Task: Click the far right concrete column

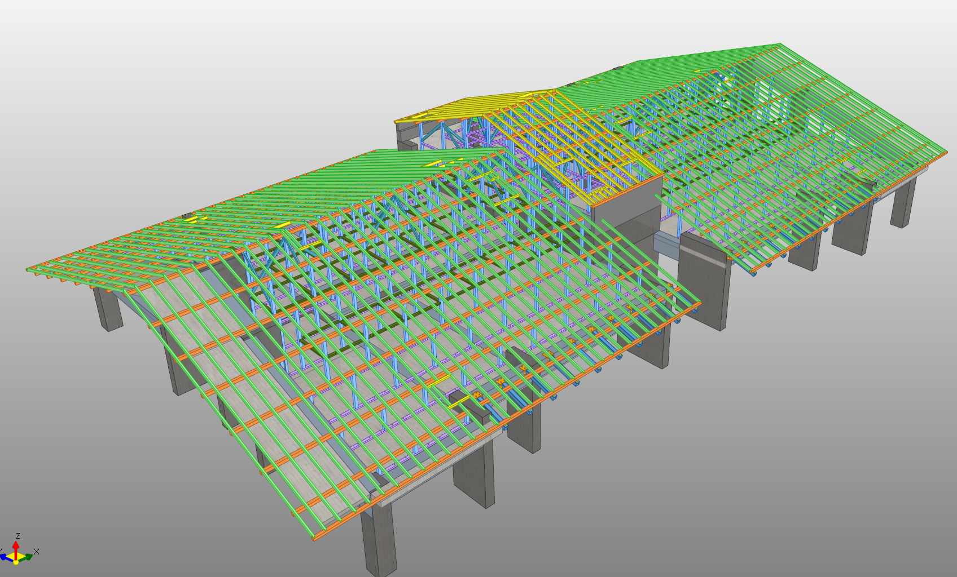Action: (903, 202)
